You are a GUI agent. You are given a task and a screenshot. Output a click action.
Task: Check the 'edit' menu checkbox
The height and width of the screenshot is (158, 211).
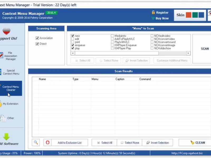[x=73, y=39]
